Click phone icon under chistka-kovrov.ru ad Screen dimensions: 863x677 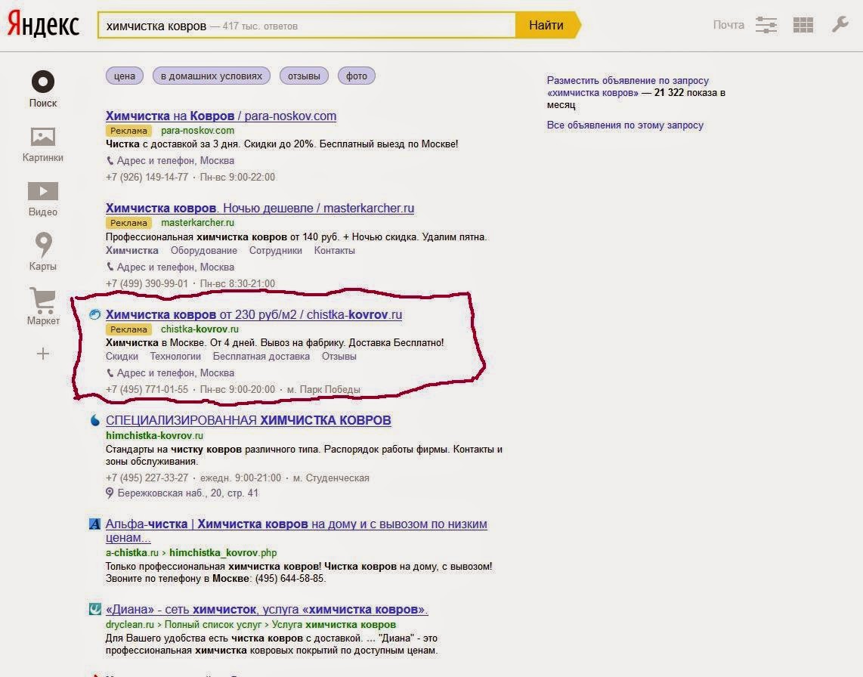tap(110, 373)
